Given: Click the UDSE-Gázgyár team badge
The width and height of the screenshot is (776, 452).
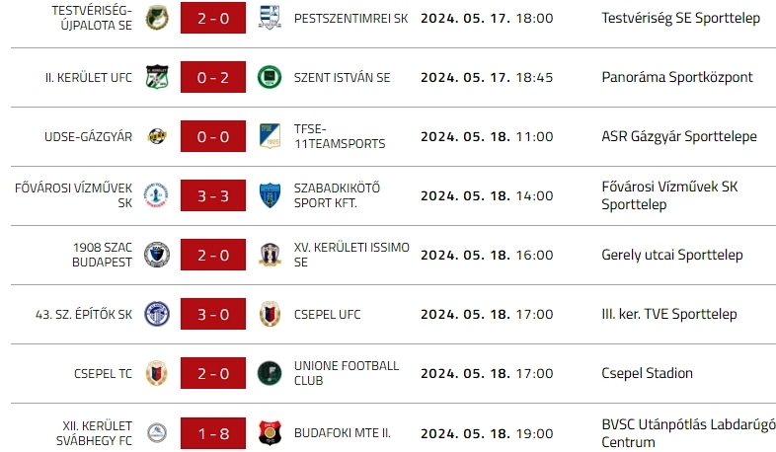Looking at the screenshot, I should click(x=157, y=136).
